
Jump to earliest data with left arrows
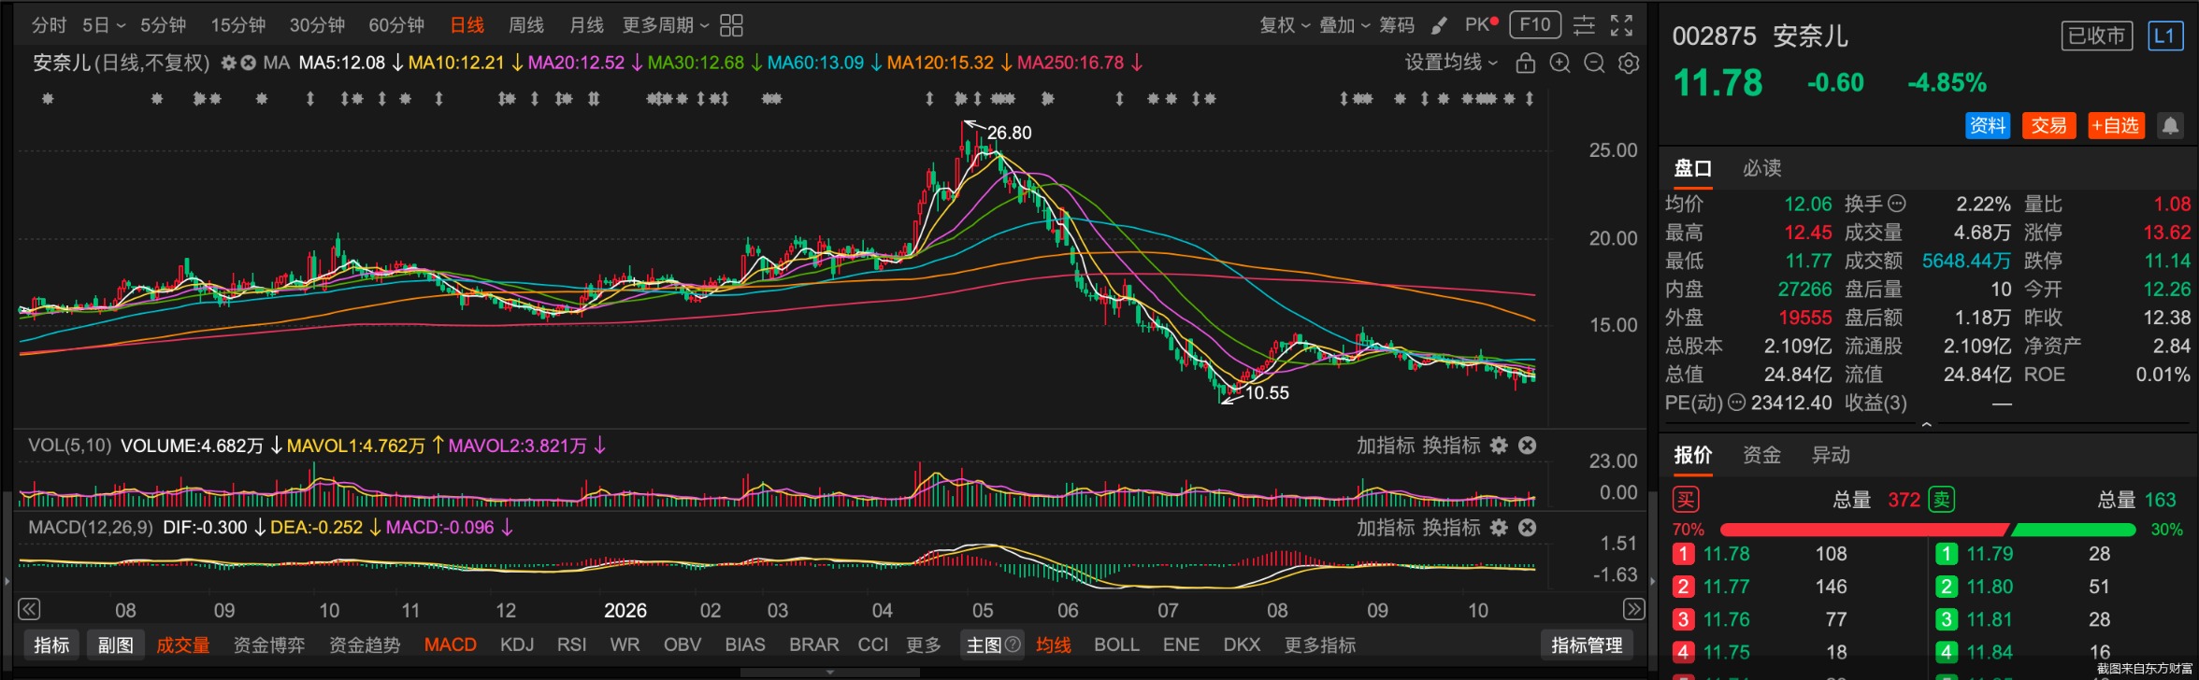[29, 609]
